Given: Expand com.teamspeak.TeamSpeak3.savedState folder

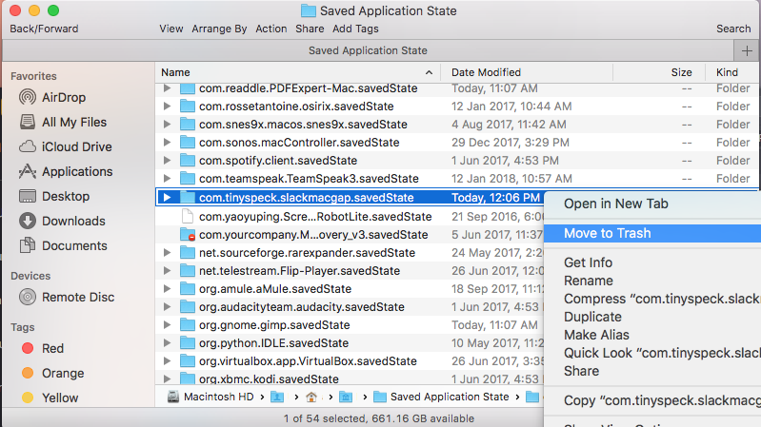Looking at the screenshot, I should 167,179.
